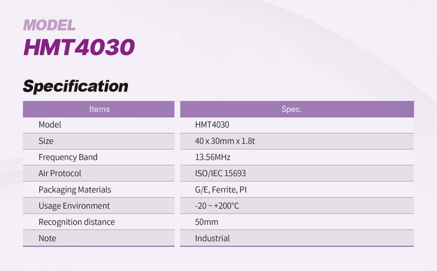Click the large 'HMT4030' title
This screenshot has width=437, height=271.
[x=79, y=47]
